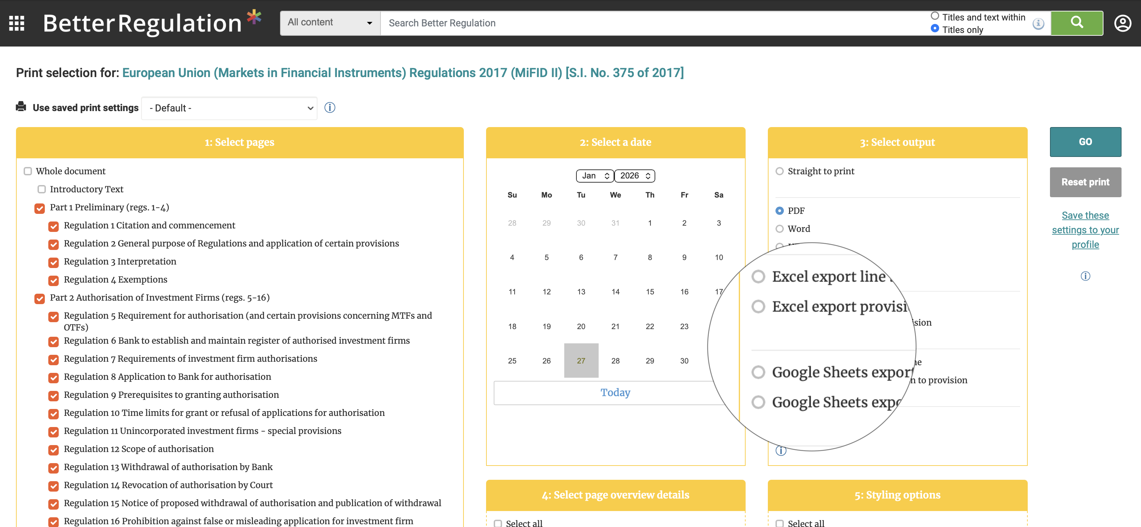Screen dimensions: 1141x527
Task: Click the info icon inside the Select output panel
Action: coord(781,451)
